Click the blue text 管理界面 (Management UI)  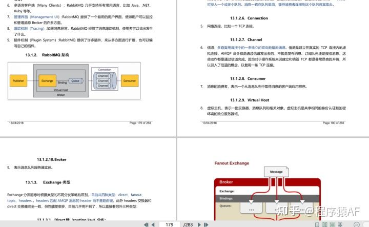point(36,17)
